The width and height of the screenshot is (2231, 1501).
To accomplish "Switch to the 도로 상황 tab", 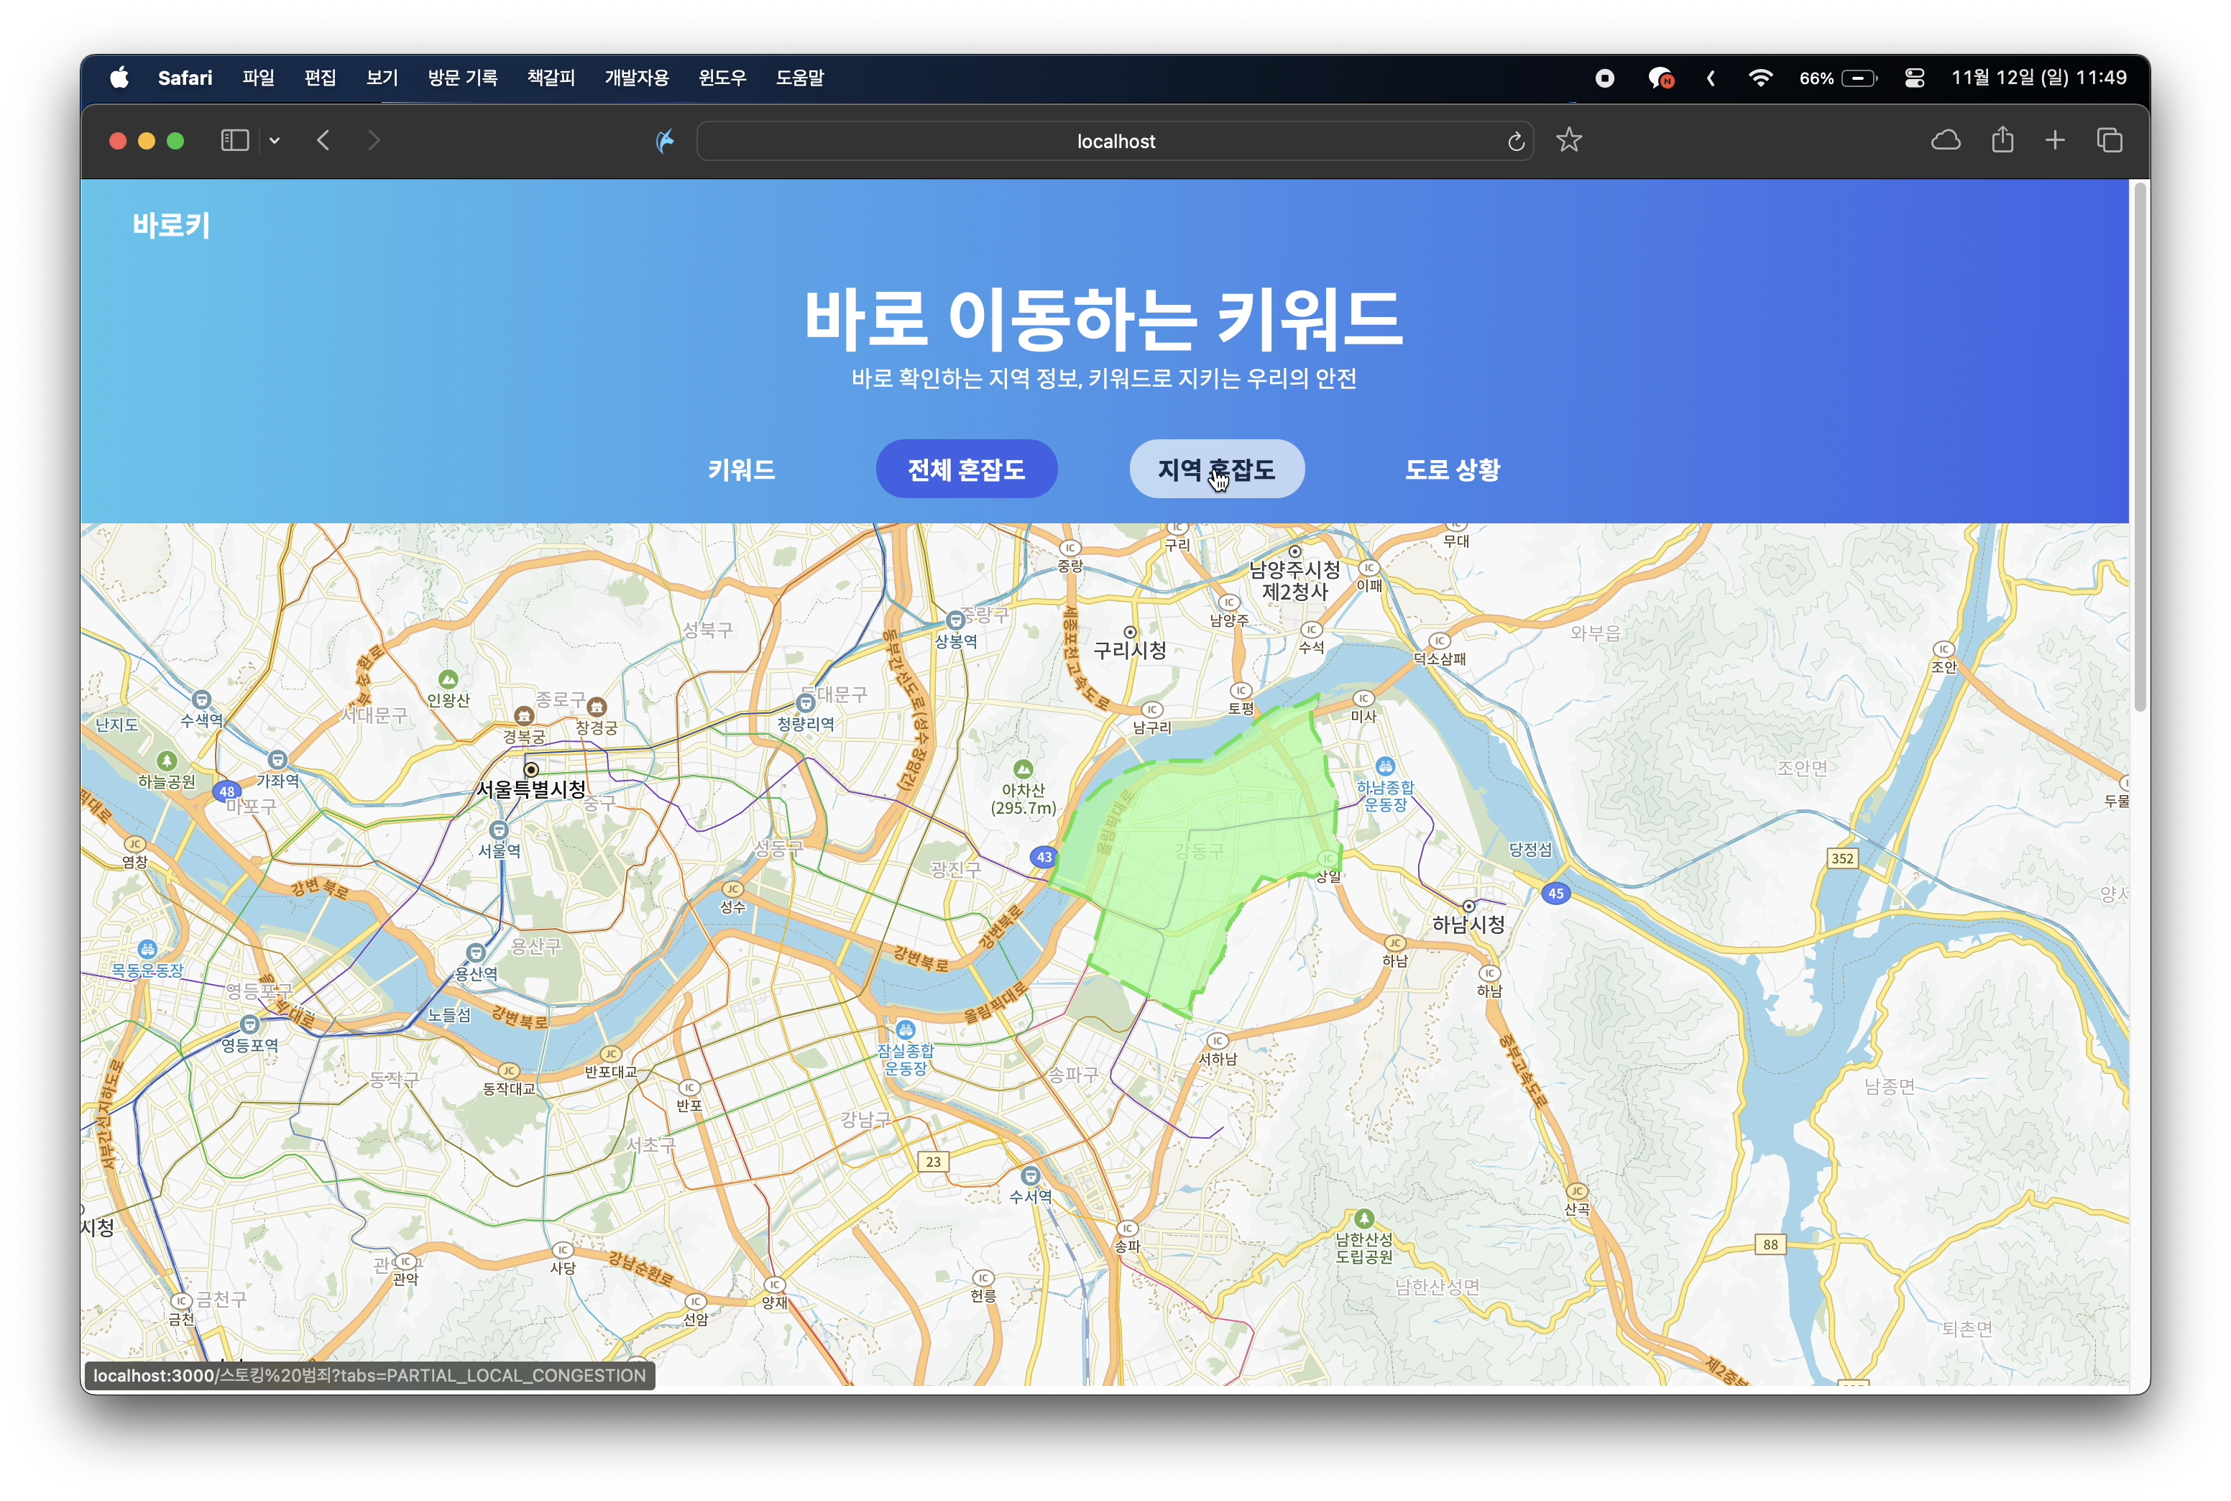I will [1452, 469].
